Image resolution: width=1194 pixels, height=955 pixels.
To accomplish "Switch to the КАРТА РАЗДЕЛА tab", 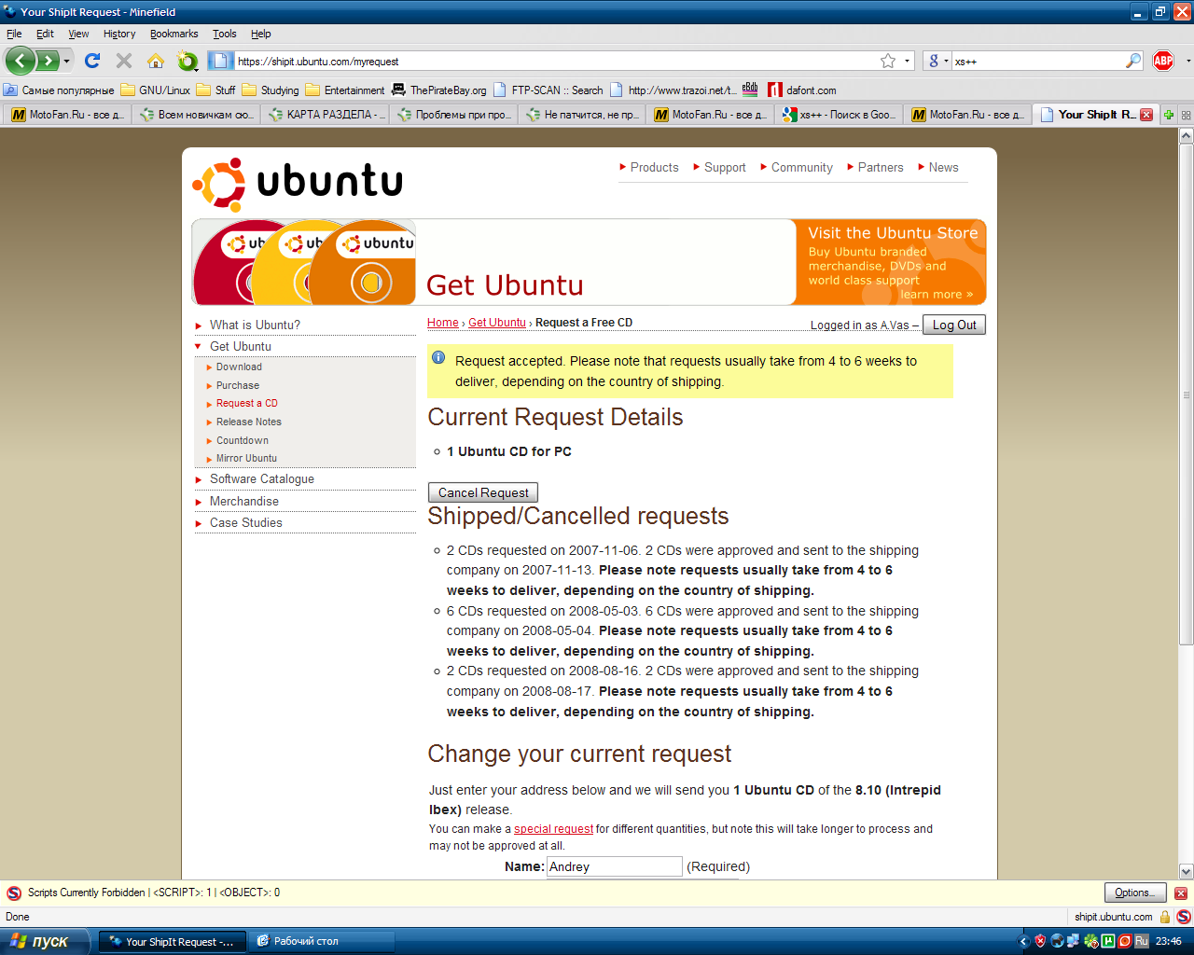I will point(324,115).
